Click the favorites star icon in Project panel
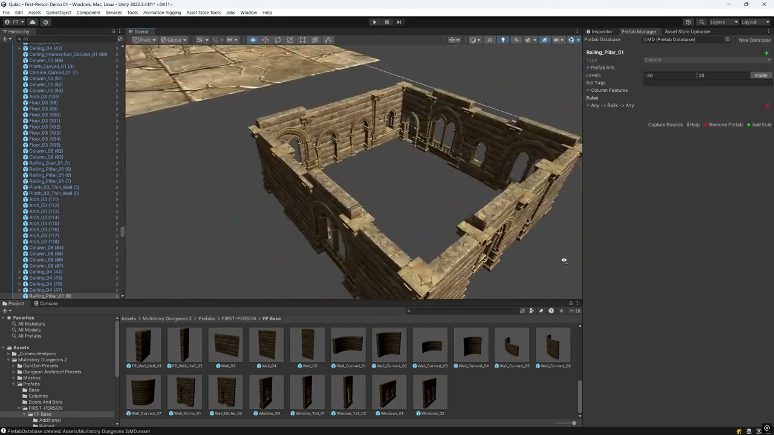 tap(561, 311)
